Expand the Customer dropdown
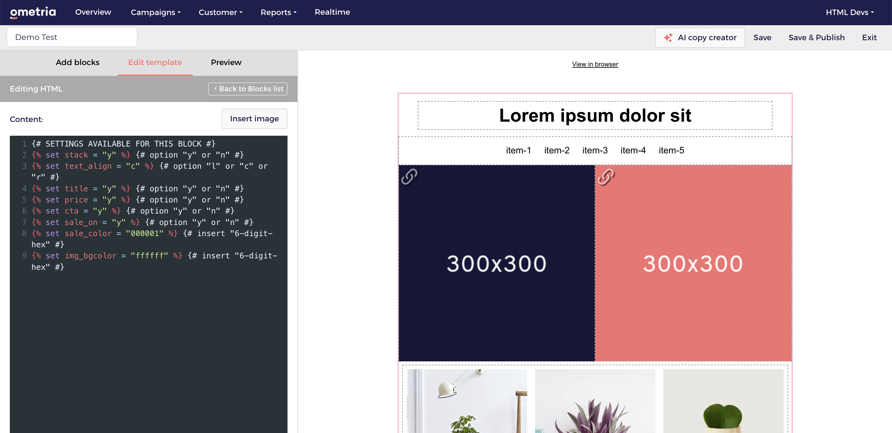Viewport: 892px width, 433px height. [x=220, y=12]
